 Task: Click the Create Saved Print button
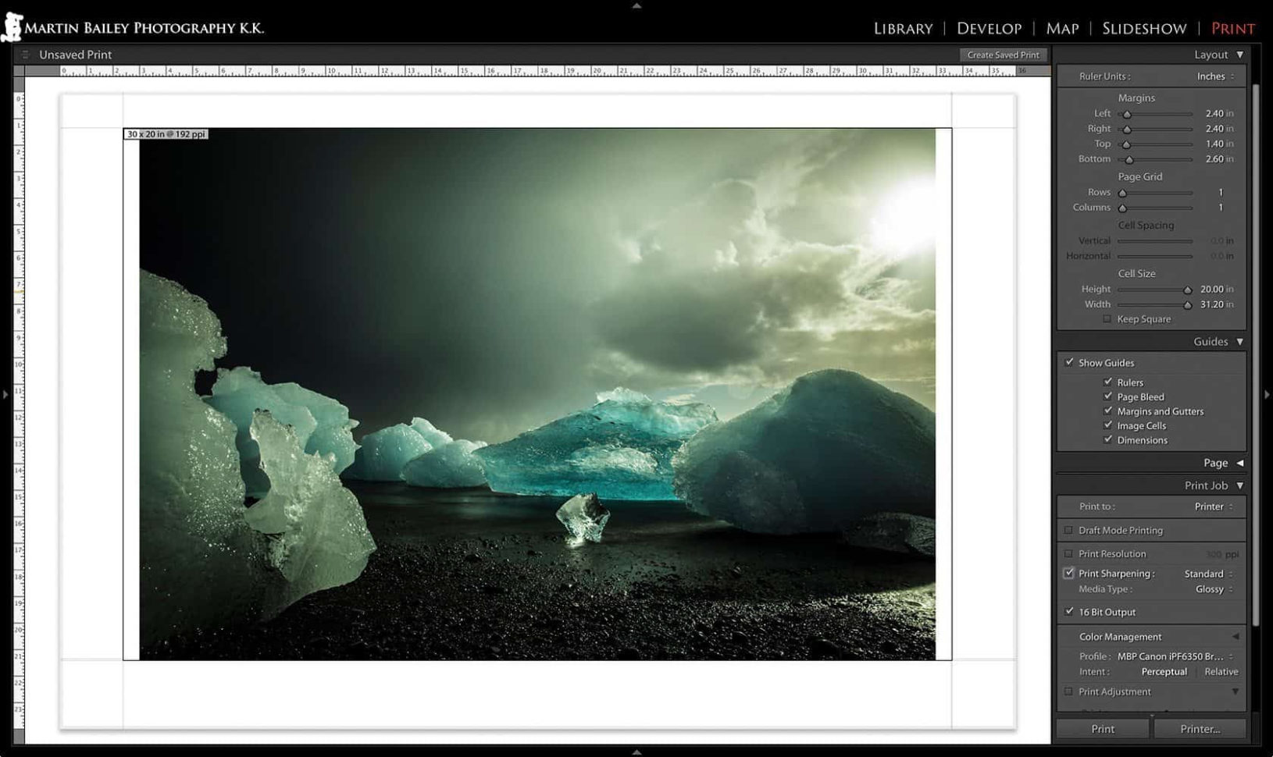[x=1003, y=55]
